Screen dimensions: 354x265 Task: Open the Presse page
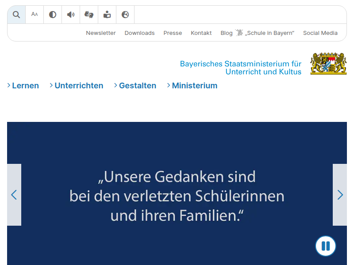click(x=173, y=33)
